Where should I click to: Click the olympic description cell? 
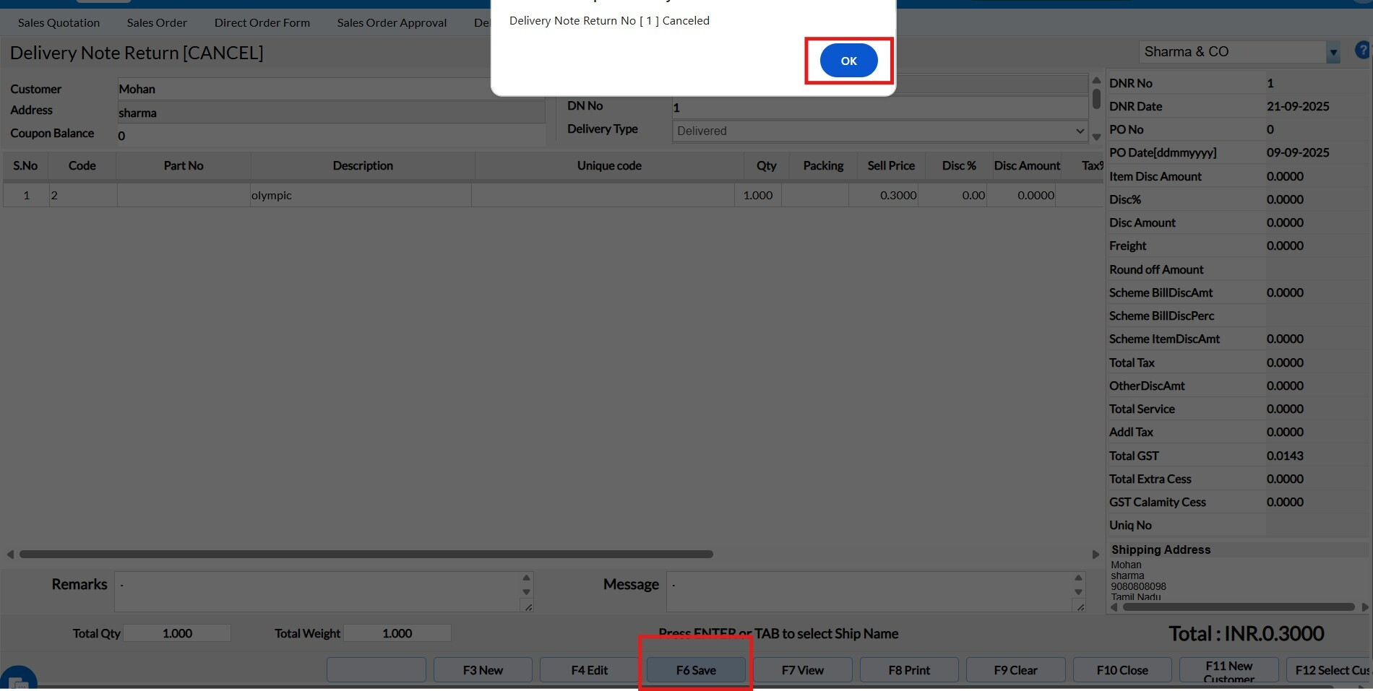click(x=361, y=195)
